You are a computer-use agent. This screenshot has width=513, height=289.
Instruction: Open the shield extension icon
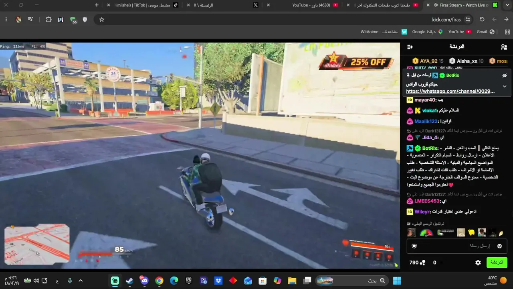point(85,19)
